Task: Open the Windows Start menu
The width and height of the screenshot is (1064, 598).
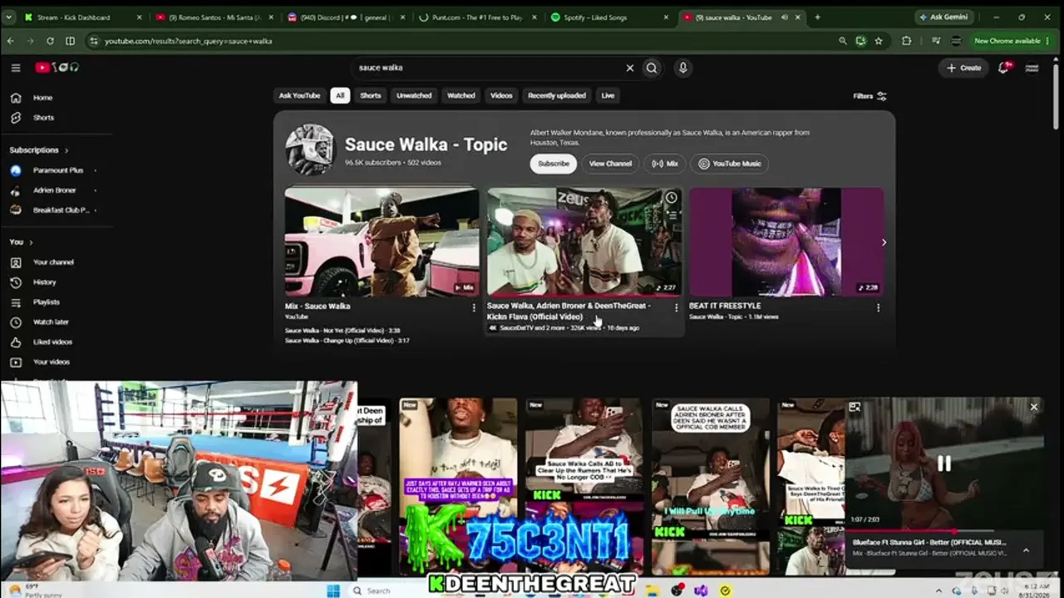Action: point(333,591)
